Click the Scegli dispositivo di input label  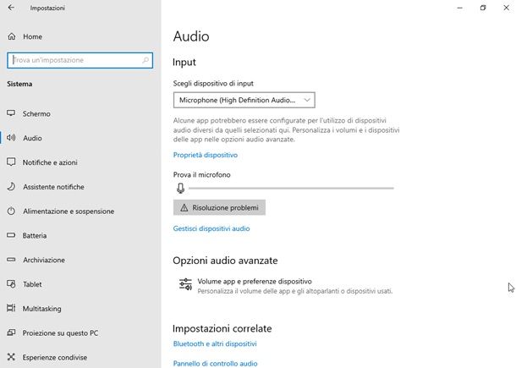click(x=213, y=83)
